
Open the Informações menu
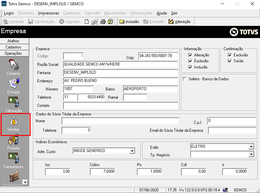(x=142, y=13)
